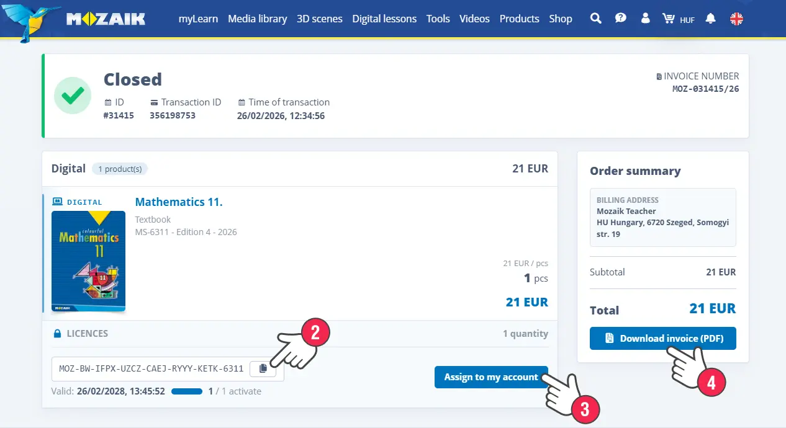Screen dimensions: 786x428
Task: Click the licence valid date 26/02/2028, 13:45:52
Action: 120,391
